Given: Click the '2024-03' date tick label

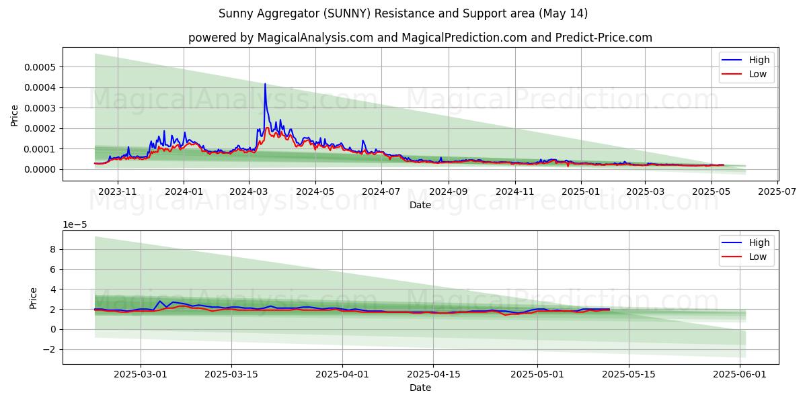Looking at the screenshot, I should (x=249, y=191).
